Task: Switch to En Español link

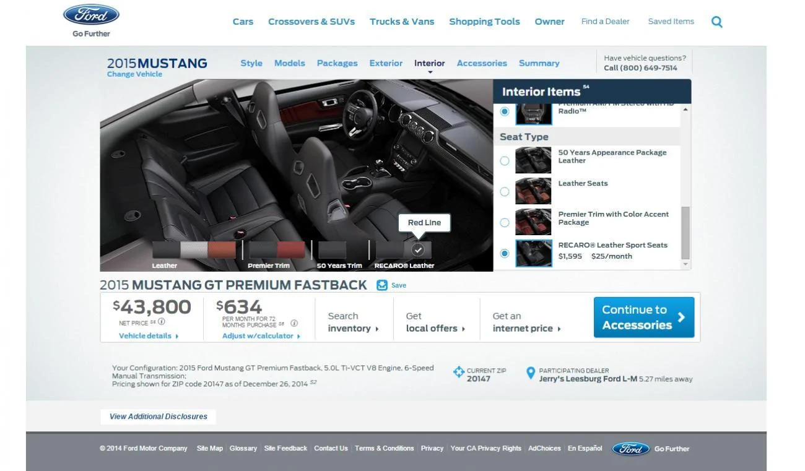Action: (x=585, y=449)
